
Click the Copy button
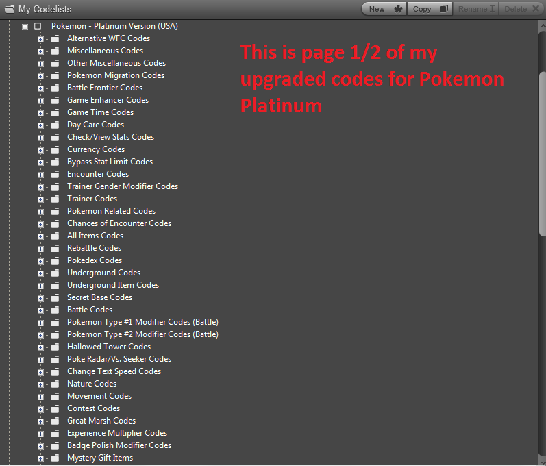pos(430,9)
